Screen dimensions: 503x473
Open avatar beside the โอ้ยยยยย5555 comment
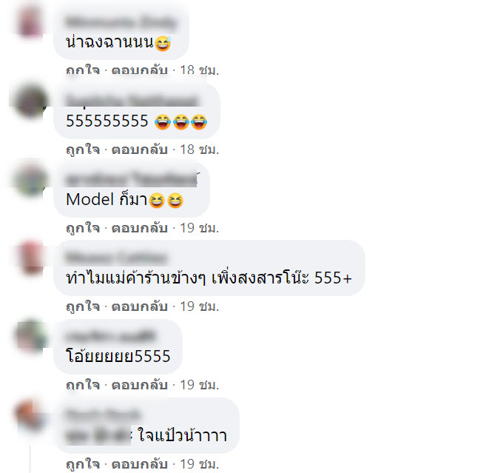31,336
